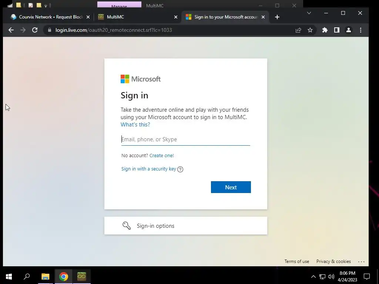The width and height of the screenshot is (379, 284).
Task: Reload the Microsoft sign-in page
Action: 35,30
